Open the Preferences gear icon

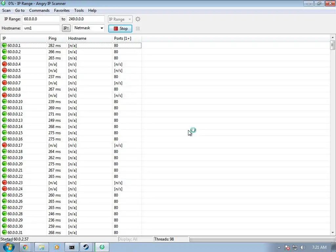click(x=138, y=19)
